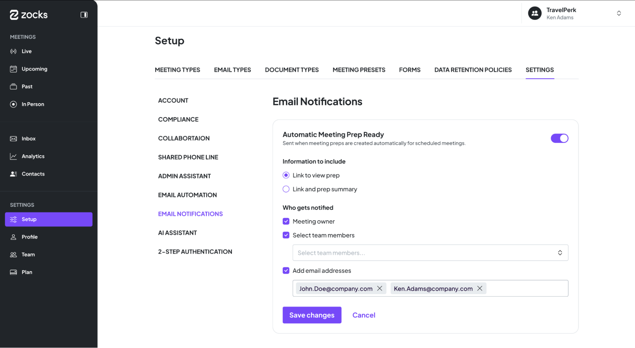
Task: Click the Save changes button
Action: click(x=312, y=315)
